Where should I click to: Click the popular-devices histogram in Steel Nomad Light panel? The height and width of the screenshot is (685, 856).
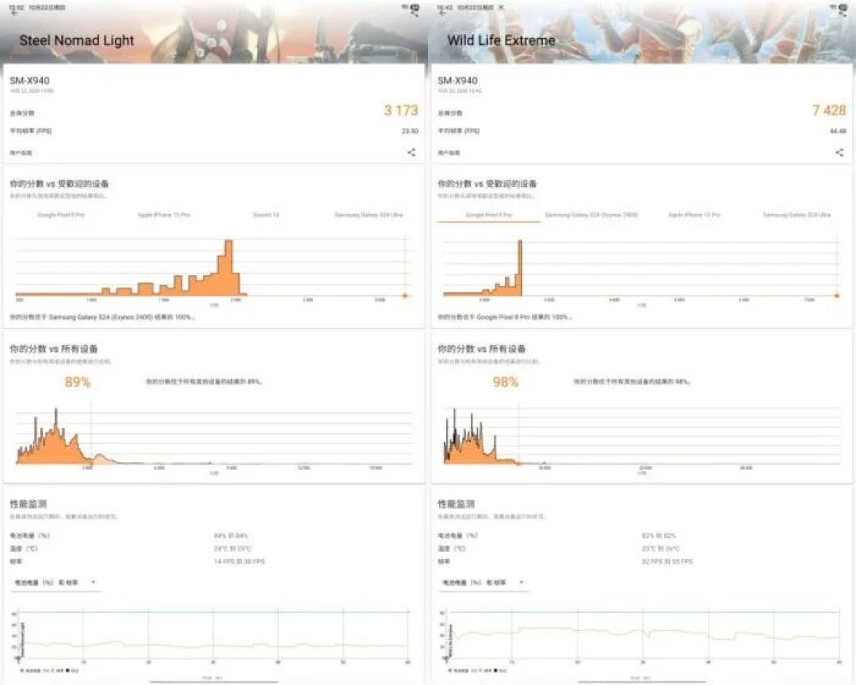[x=213, y=269]
